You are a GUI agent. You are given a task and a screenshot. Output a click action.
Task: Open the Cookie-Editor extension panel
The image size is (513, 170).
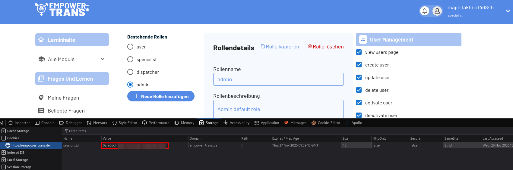pyautogui.click(x=326, y=123)
